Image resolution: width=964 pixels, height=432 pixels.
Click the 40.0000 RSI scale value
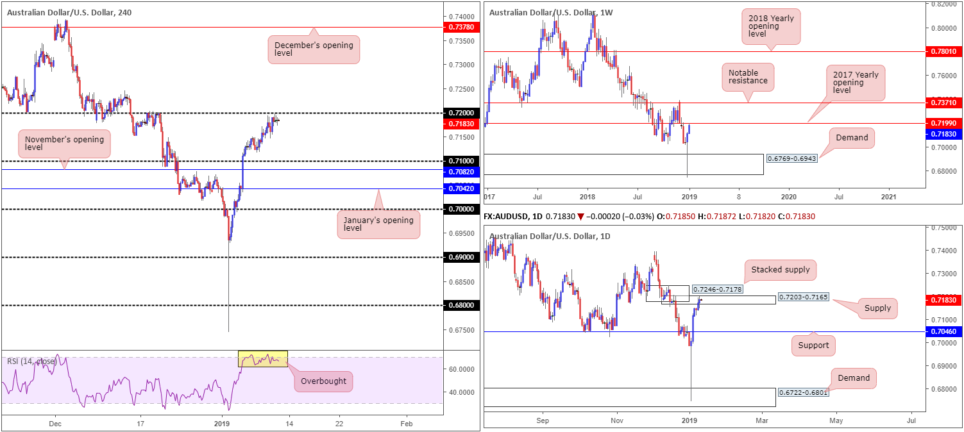(463, 392)
